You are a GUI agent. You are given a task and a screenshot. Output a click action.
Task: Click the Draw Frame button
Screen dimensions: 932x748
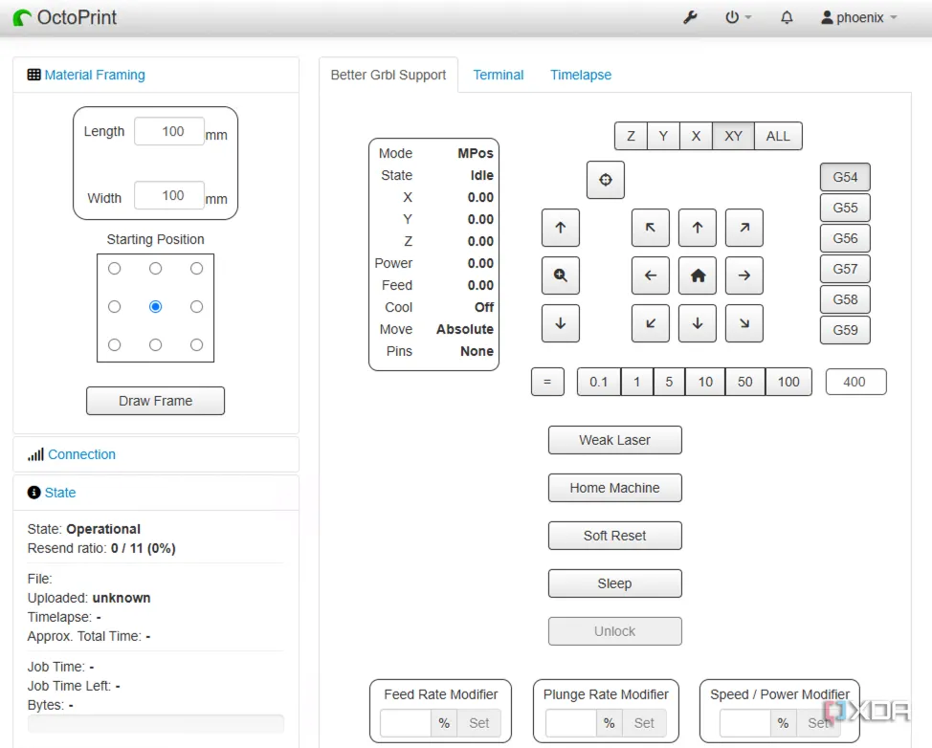click(x=155, y=401)
